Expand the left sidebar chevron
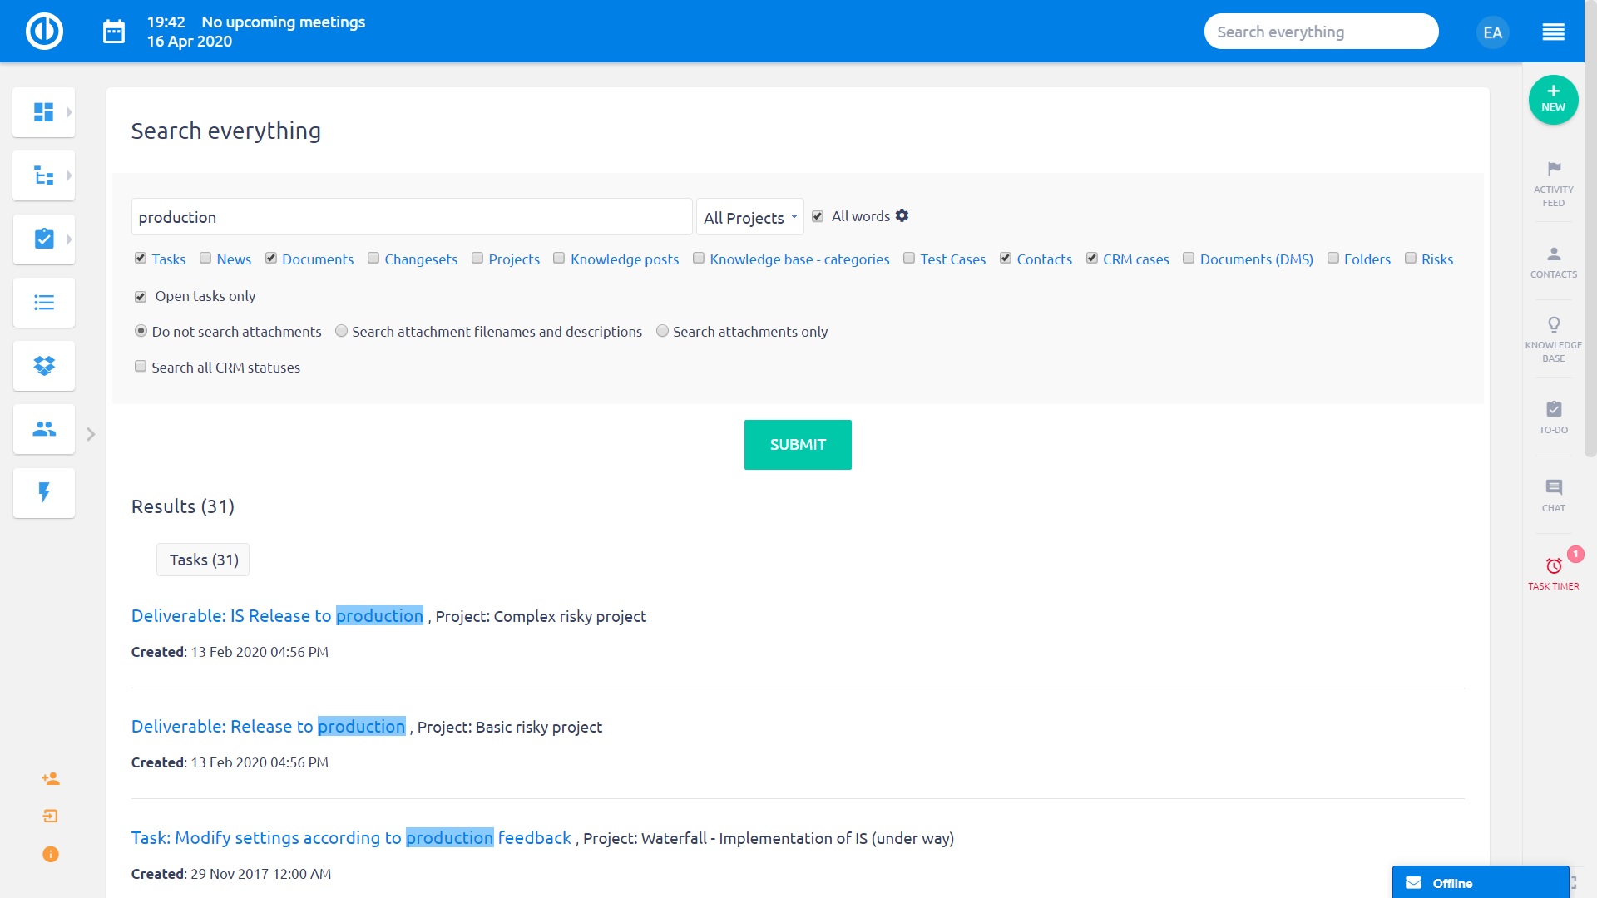Image resolution: width=1597 pixels, height=898 pixels. tap(91, 434)
